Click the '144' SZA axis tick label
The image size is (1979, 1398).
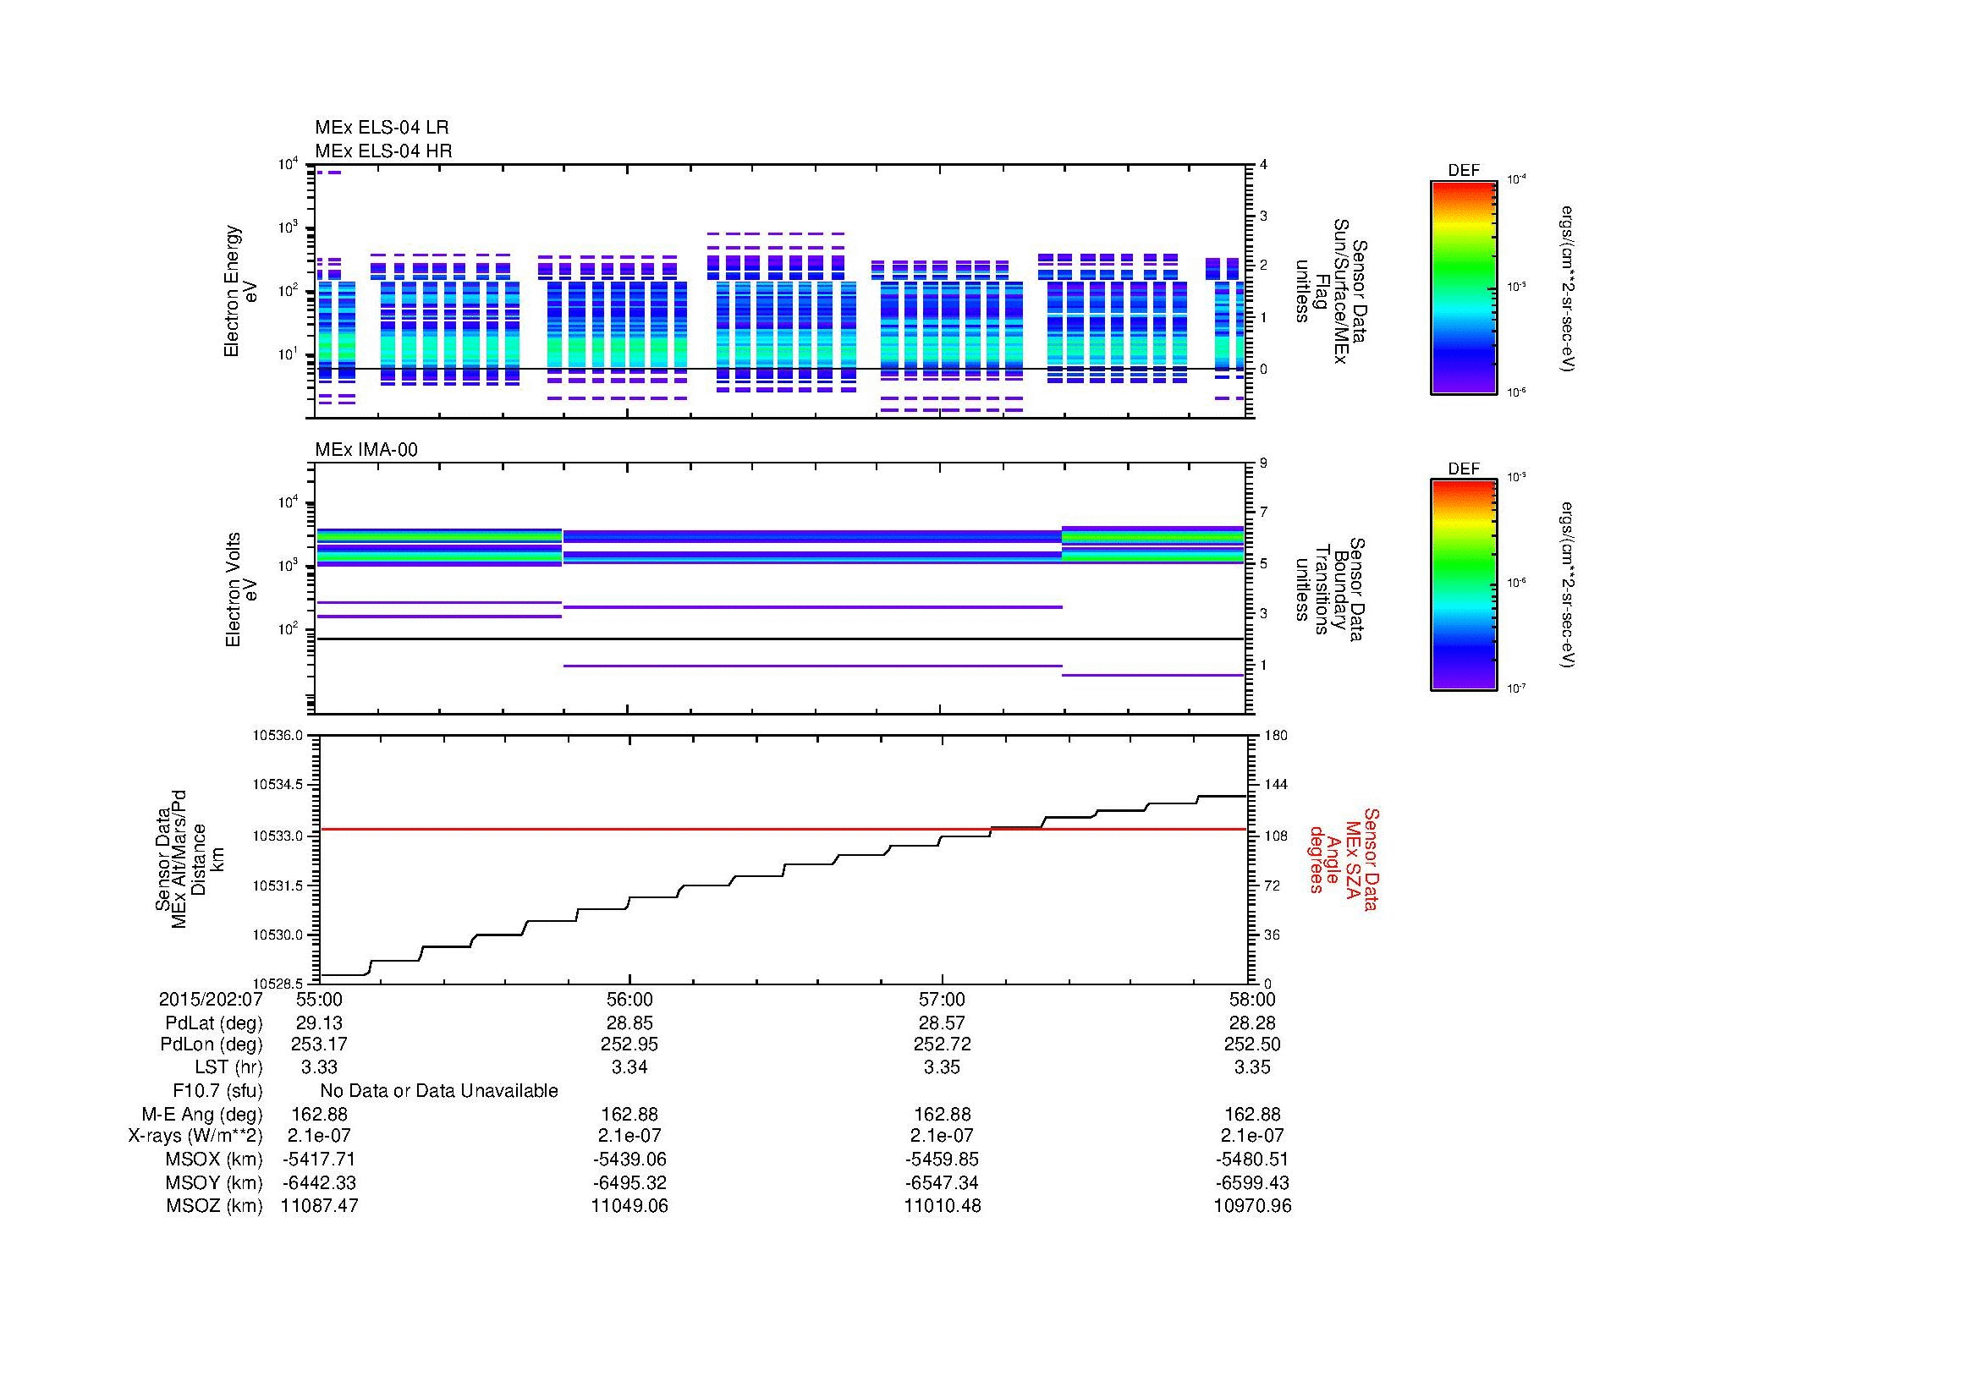pyautogui.click(x=1275, y=785)
